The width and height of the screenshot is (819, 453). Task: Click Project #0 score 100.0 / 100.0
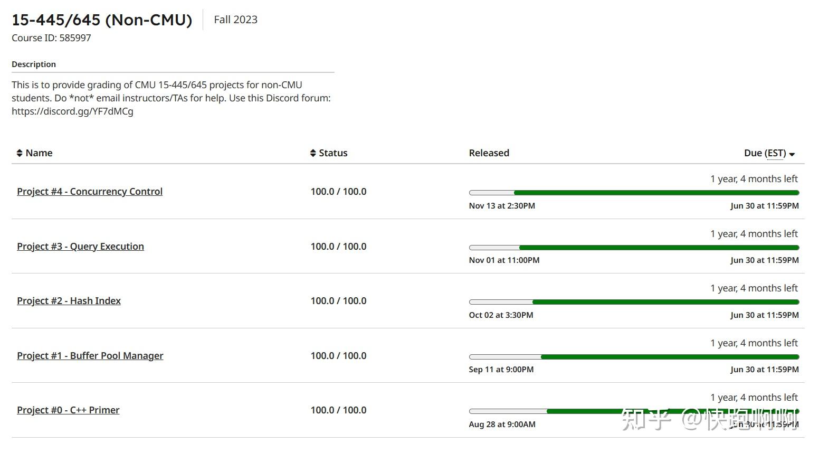(x=338, y=410)
